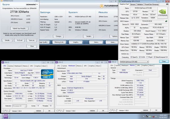The width and height of the screenshot is (170, 119).
Task: Click the Graphs button
Action: coord(76,42)
